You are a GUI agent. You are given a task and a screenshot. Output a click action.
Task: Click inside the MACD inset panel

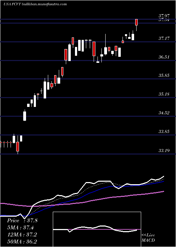(x=97, y=229)
